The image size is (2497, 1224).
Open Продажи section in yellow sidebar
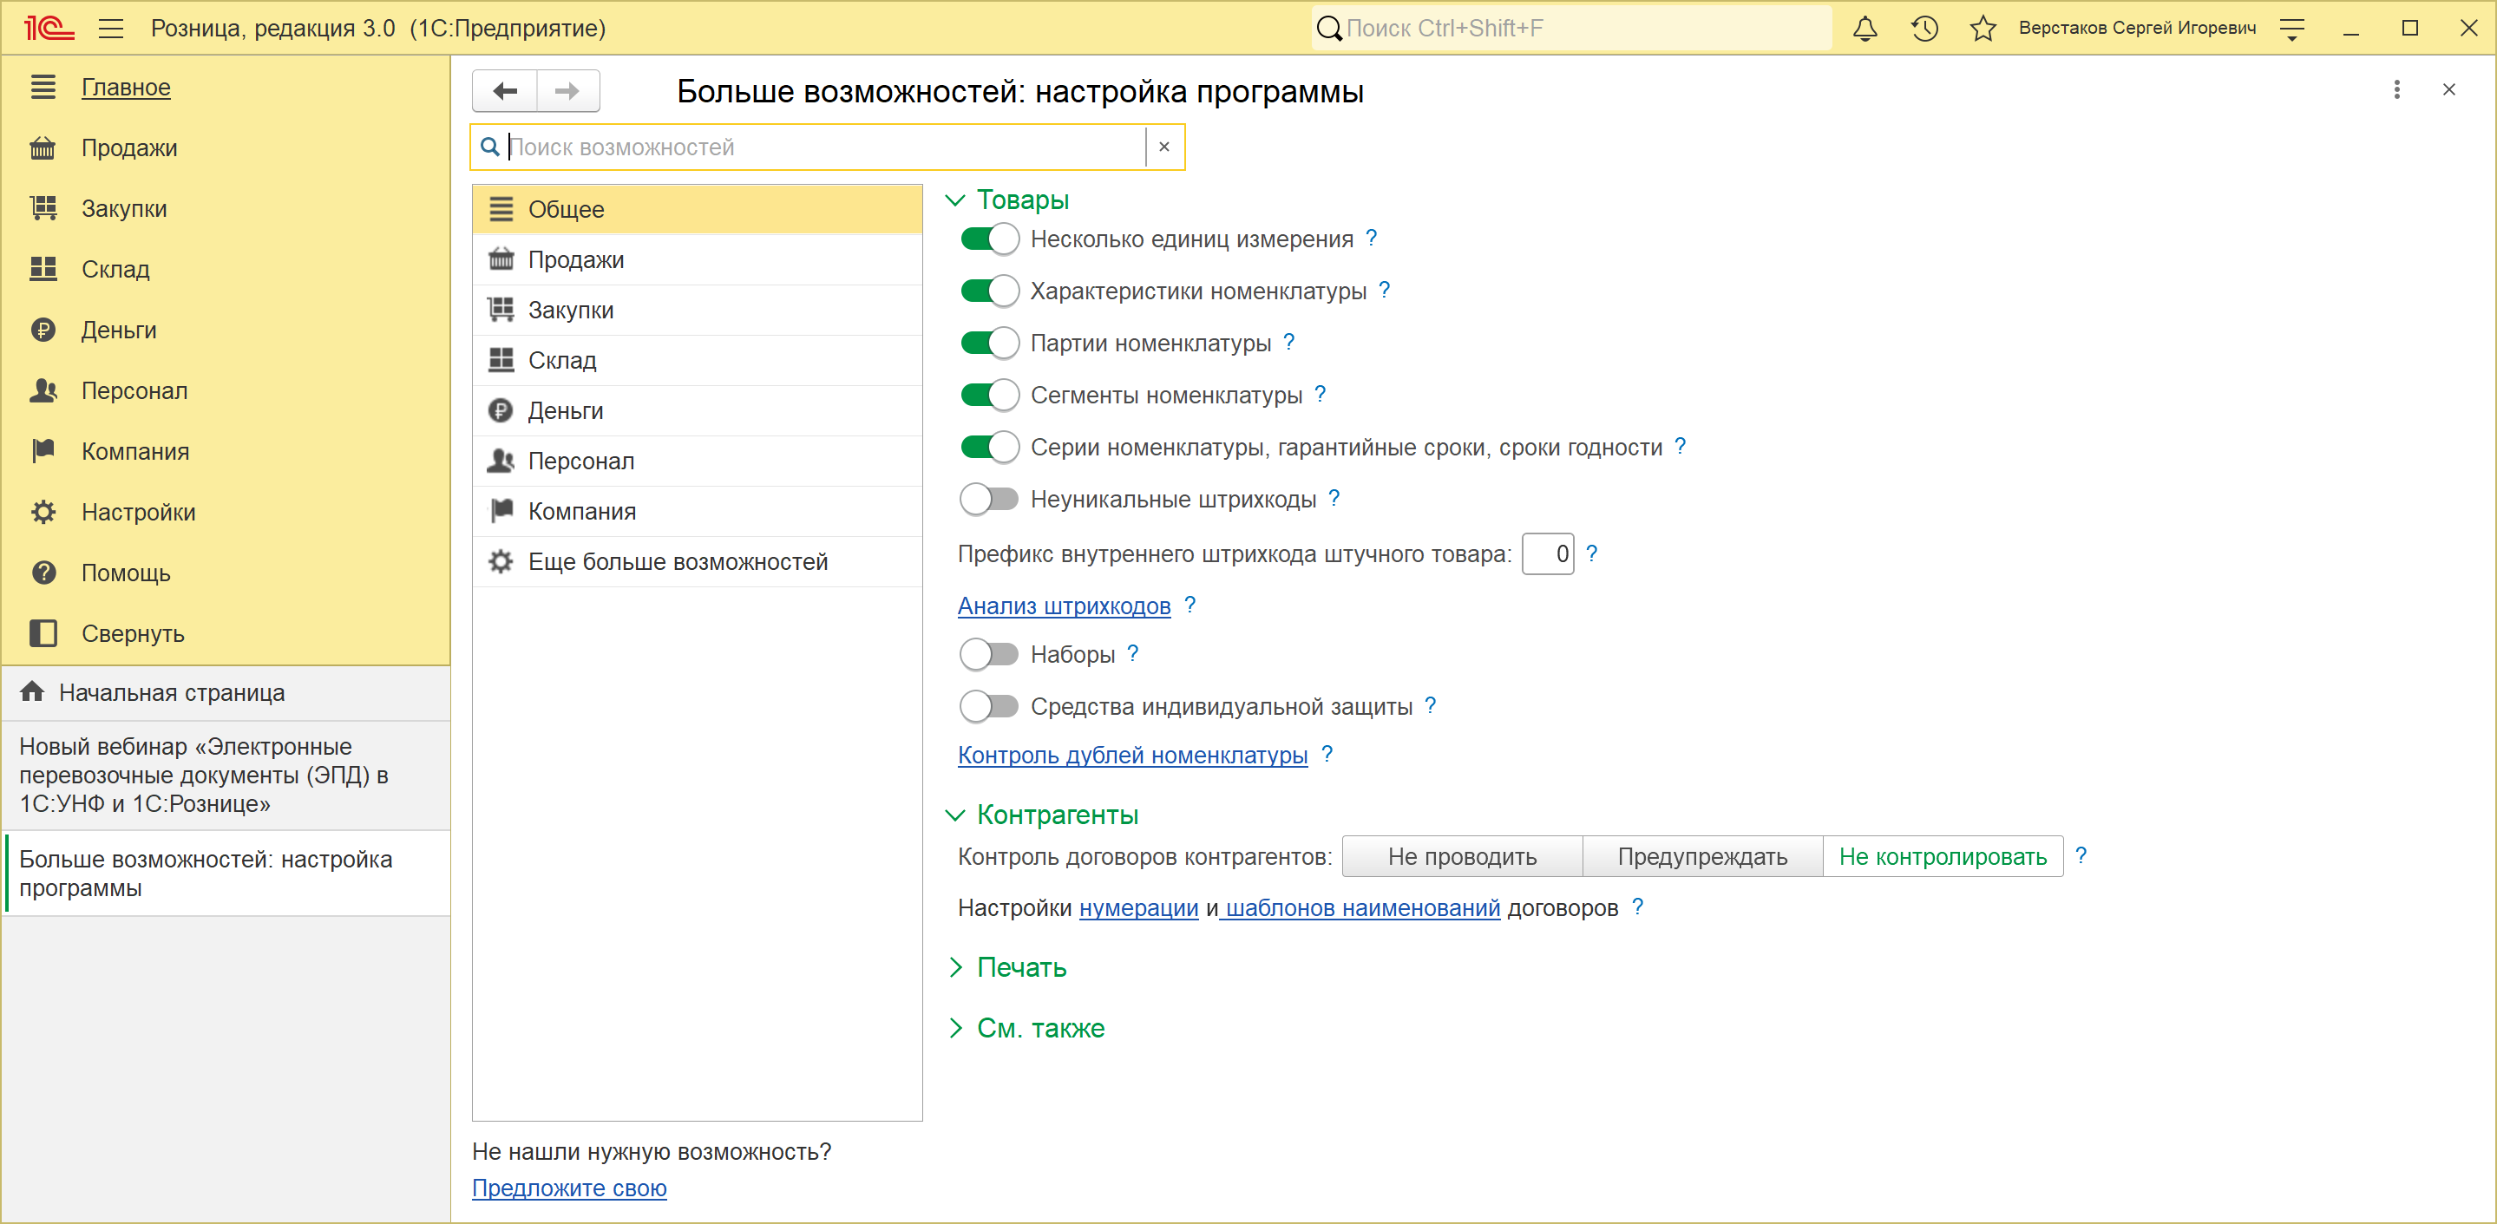pos(129,148)
